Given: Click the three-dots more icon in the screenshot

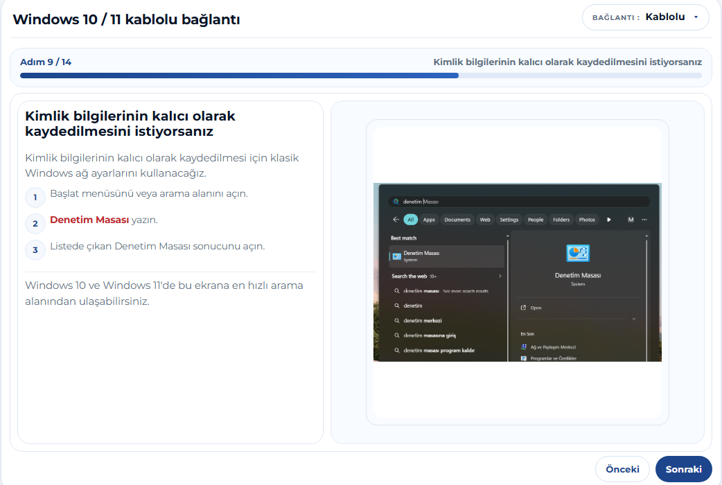Looking at the screenshot, I should point(644,220).
